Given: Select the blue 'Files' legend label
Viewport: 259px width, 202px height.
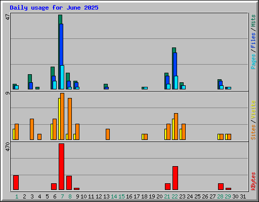Looking at the screenshot, I should point(253,40).
